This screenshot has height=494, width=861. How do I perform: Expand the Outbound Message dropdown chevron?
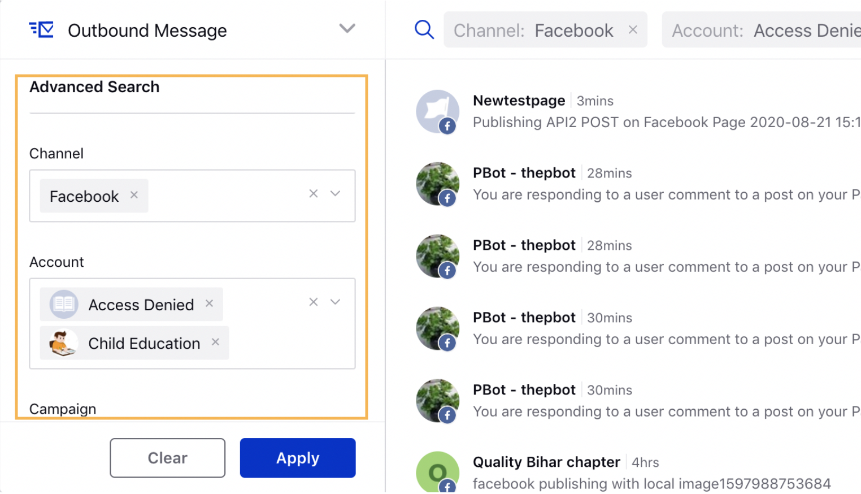[347, 28]
